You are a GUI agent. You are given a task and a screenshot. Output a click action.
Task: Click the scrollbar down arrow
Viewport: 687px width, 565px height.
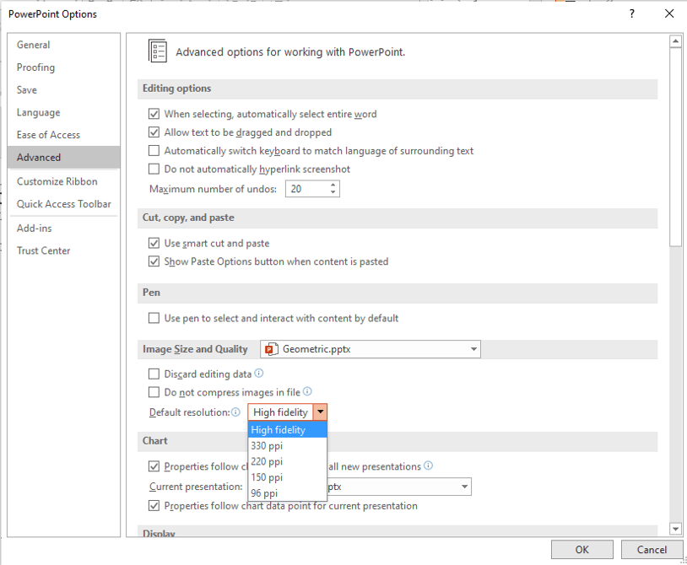pos(675,528)
